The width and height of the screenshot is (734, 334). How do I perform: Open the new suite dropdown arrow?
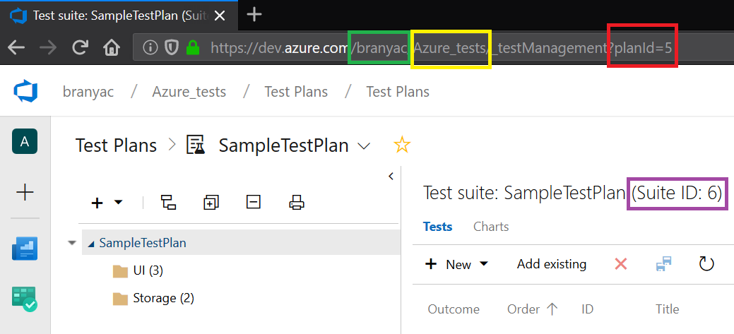(119, 203)
